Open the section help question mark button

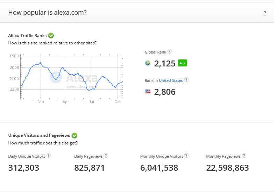[x=265, y=13]
